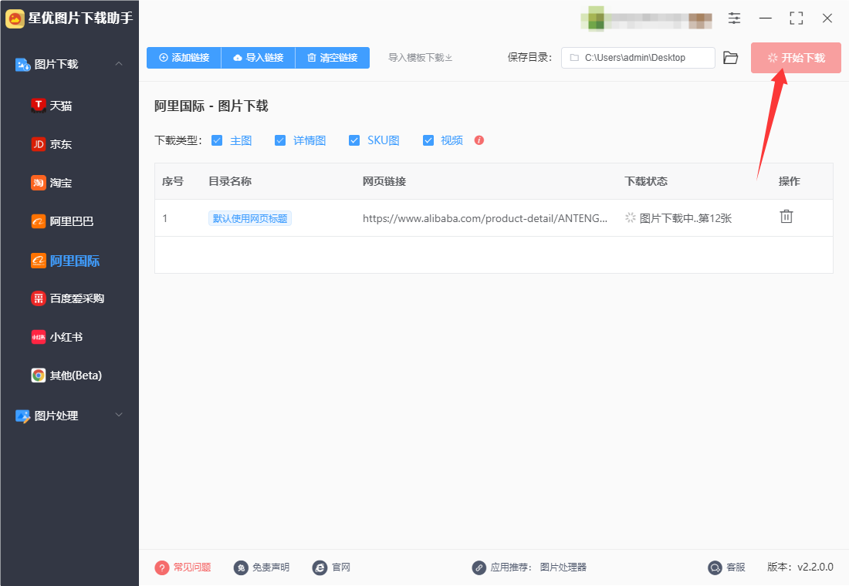849x586 pixels.
Task: Collapse the 图片下载 sidebar group
Action: [119, 64]
